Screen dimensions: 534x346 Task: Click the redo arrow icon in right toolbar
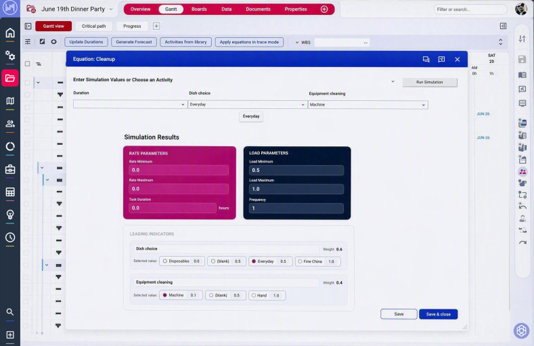click(522, 242)
